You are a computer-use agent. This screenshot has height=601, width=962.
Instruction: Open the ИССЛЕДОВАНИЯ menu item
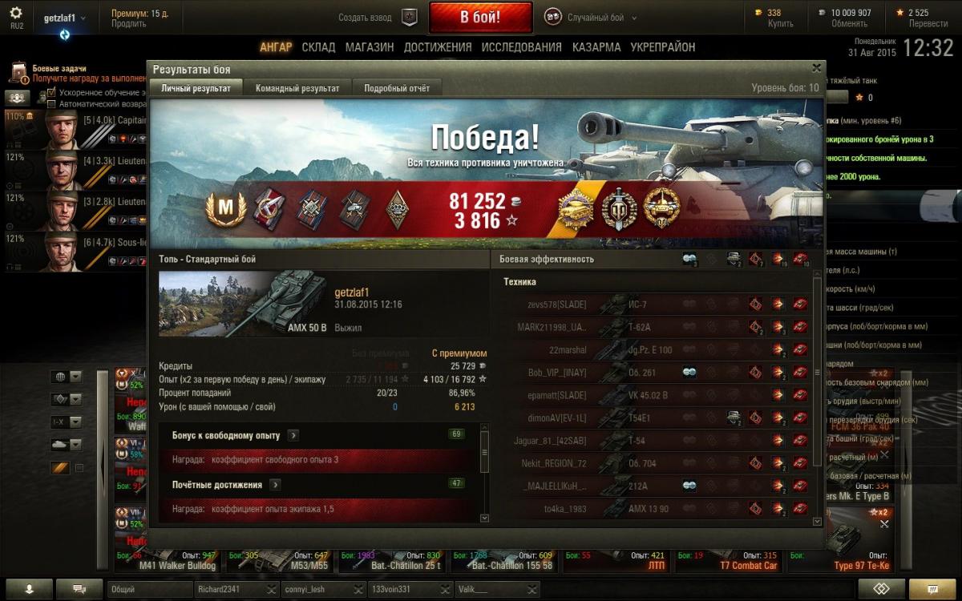pyautogui.click(x=521, y=47)
